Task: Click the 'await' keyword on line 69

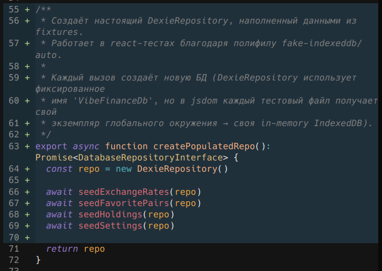Action: coord(59,226)
